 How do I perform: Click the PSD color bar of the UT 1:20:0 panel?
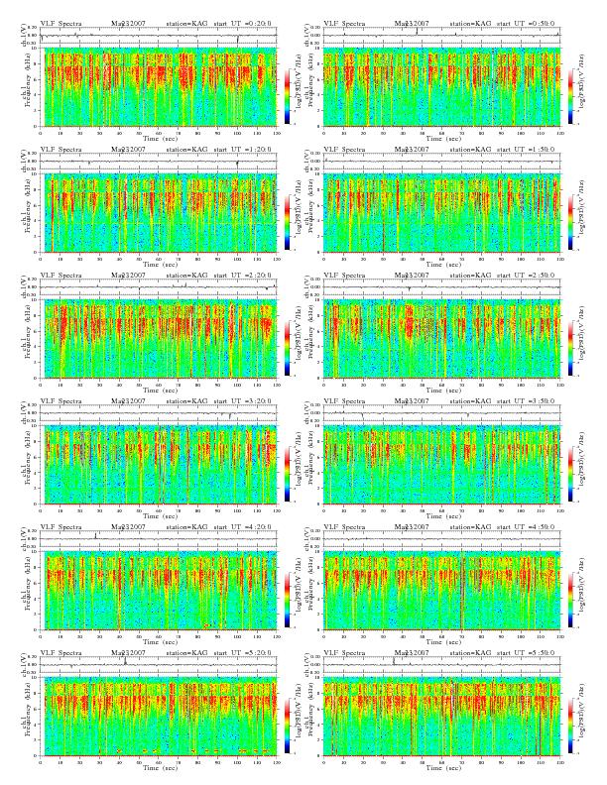(x=288, y=222)
